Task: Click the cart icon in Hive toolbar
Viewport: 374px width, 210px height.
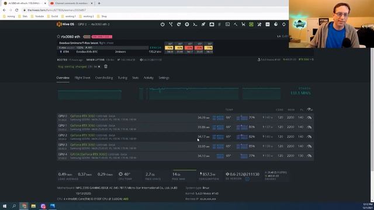Action: tap(243, 24)
